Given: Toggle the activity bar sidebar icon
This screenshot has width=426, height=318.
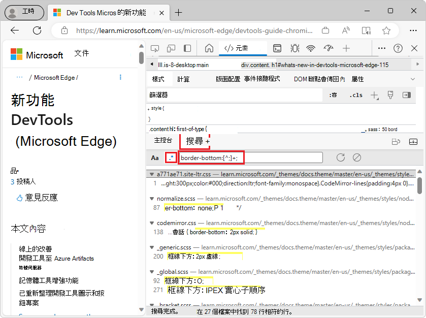Looking at the screenshot, I should point(187,49).
